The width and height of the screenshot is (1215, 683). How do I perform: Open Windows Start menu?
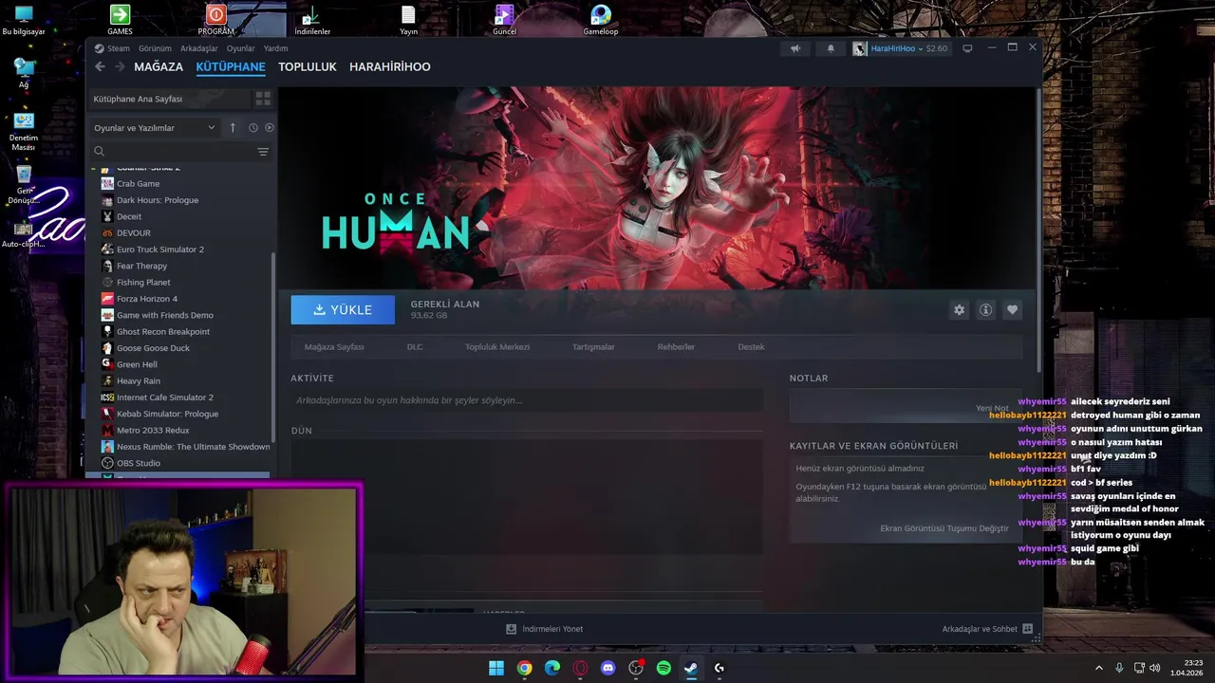pos(496,668)
